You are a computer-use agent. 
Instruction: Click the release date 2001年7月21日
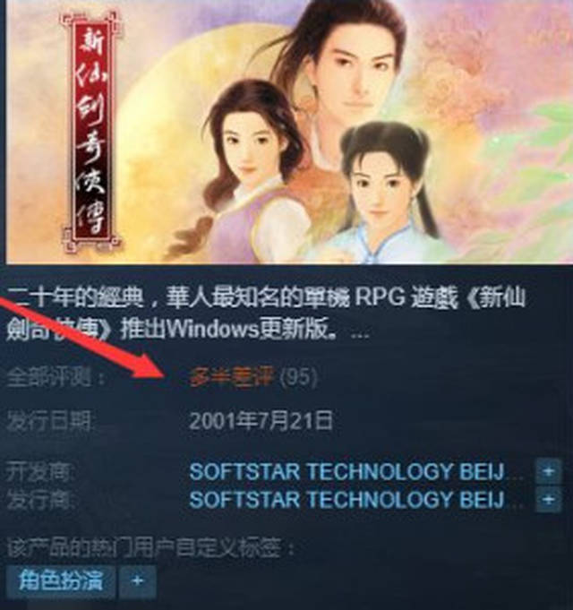coord(261,421)
